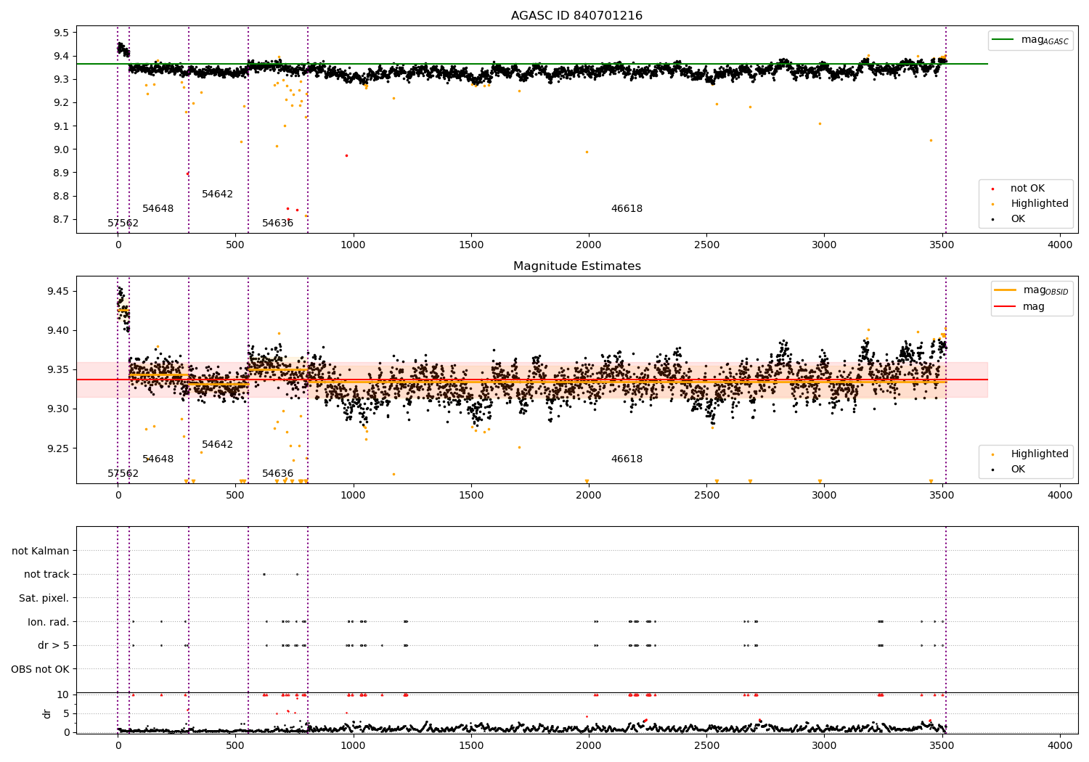This screenshot has width=1089, height=762.
Task: Click the "Magnitude Estimates" subplot title
Action: pos(576,266)
